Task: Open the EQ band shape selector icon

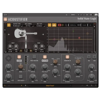Action: click(x=66, y=25)
